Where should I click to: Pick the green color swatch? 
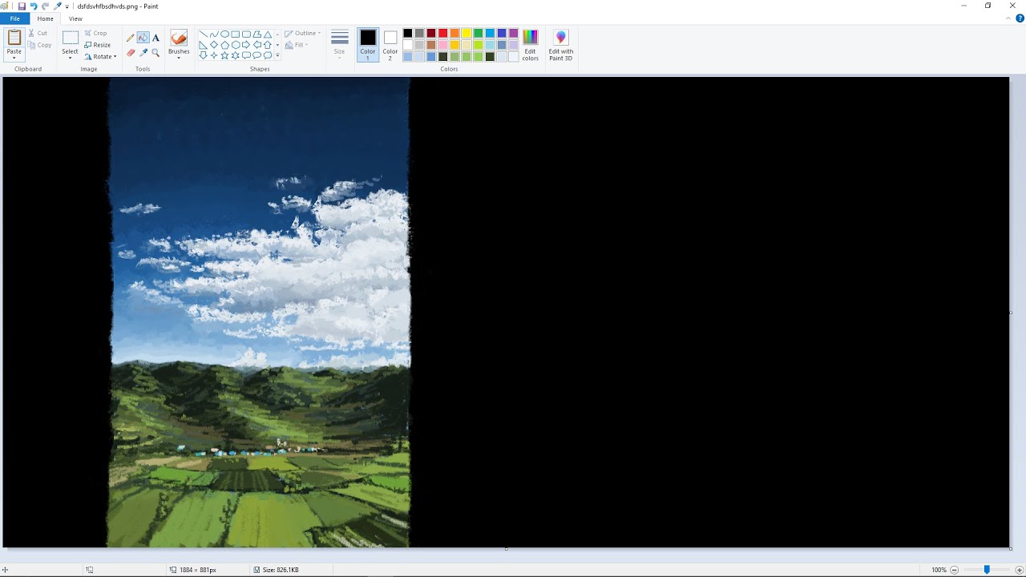pyautogui.click(x=479, y=33)
